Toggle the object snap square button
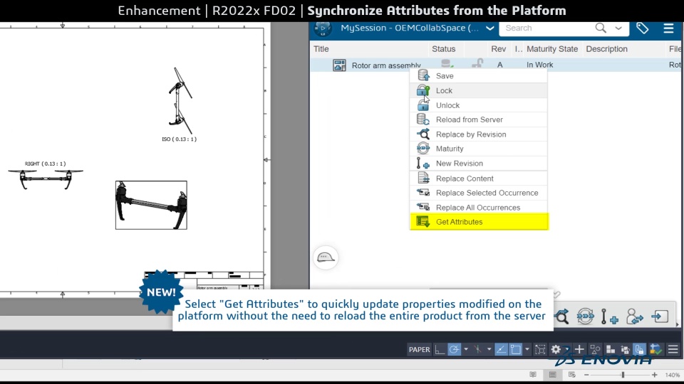 click(x=516, y=350)
